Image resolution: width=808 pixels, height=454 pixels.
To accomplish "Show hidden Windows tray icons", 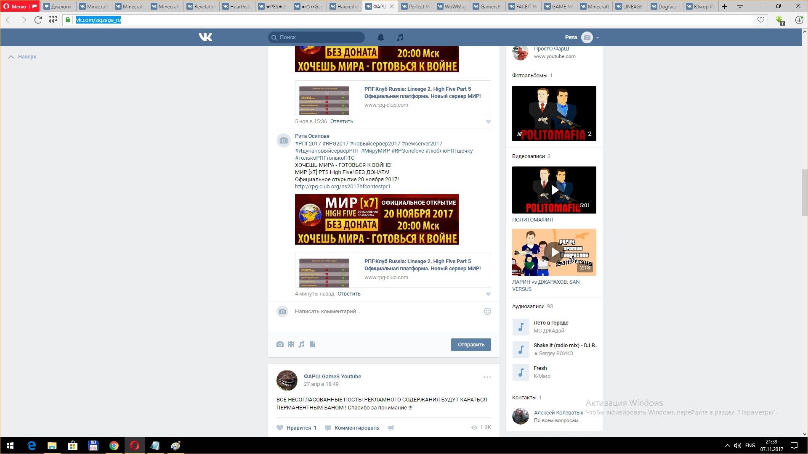I will point(727,446).
